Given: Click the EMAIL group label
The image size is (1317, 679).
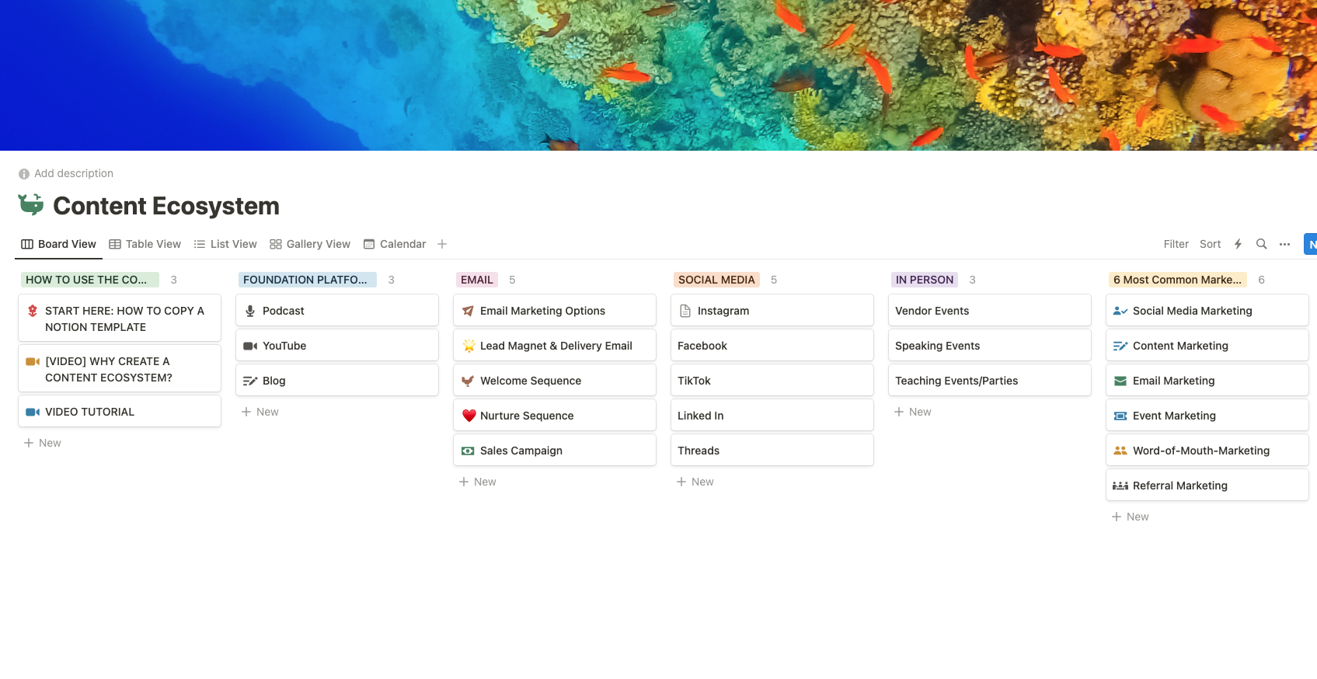Looking at the screenshot, I should coord(477,280).
